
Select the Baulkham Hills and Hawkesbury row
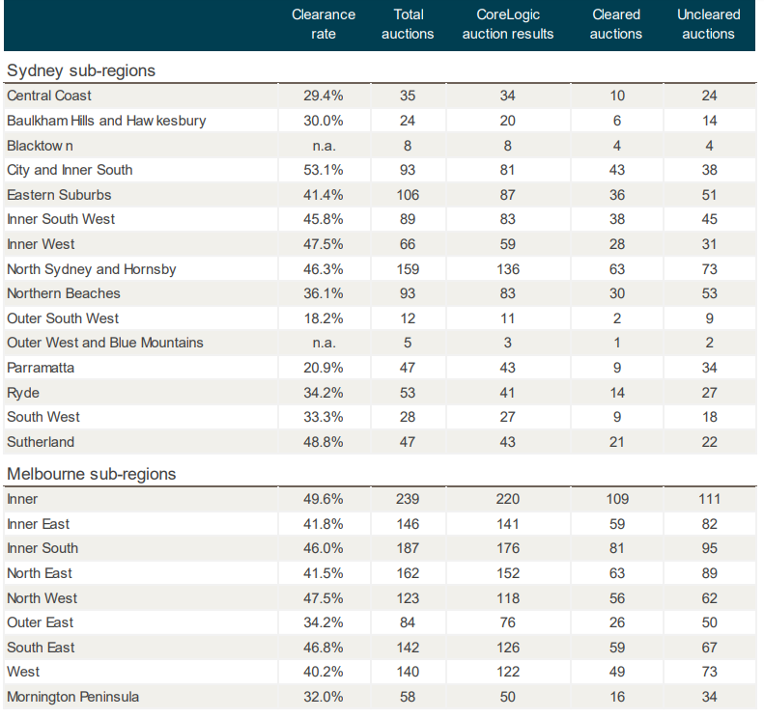coord(106,121)
